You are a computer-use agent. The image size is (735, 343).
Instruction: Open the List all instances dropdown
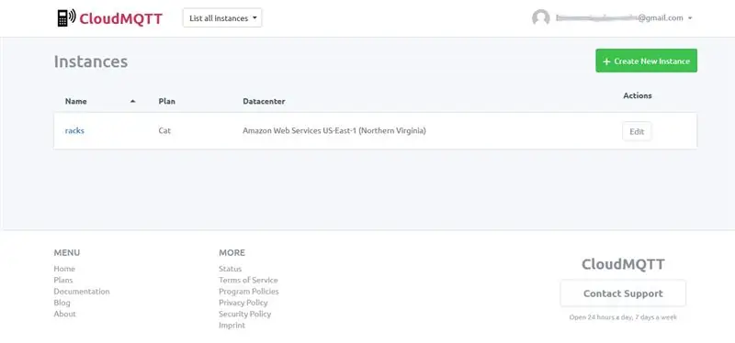coord(222,17)
